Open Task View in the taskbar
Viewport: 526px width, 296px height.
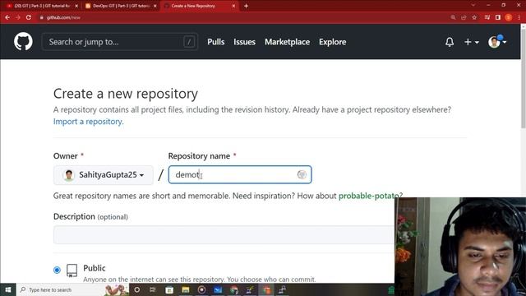click(x=153, y=289)
